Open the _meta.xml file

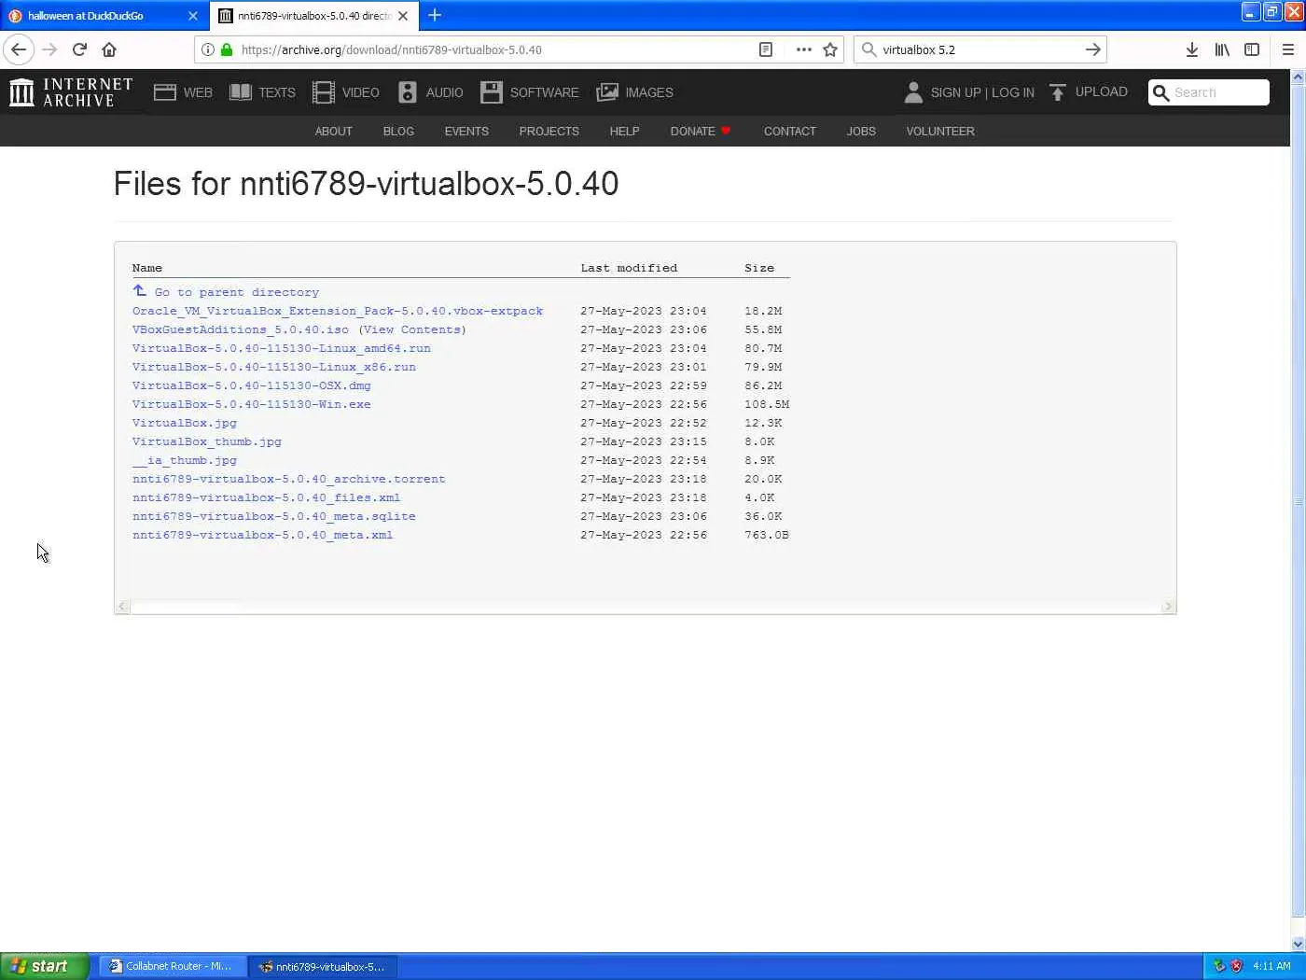tap(263, 535)
